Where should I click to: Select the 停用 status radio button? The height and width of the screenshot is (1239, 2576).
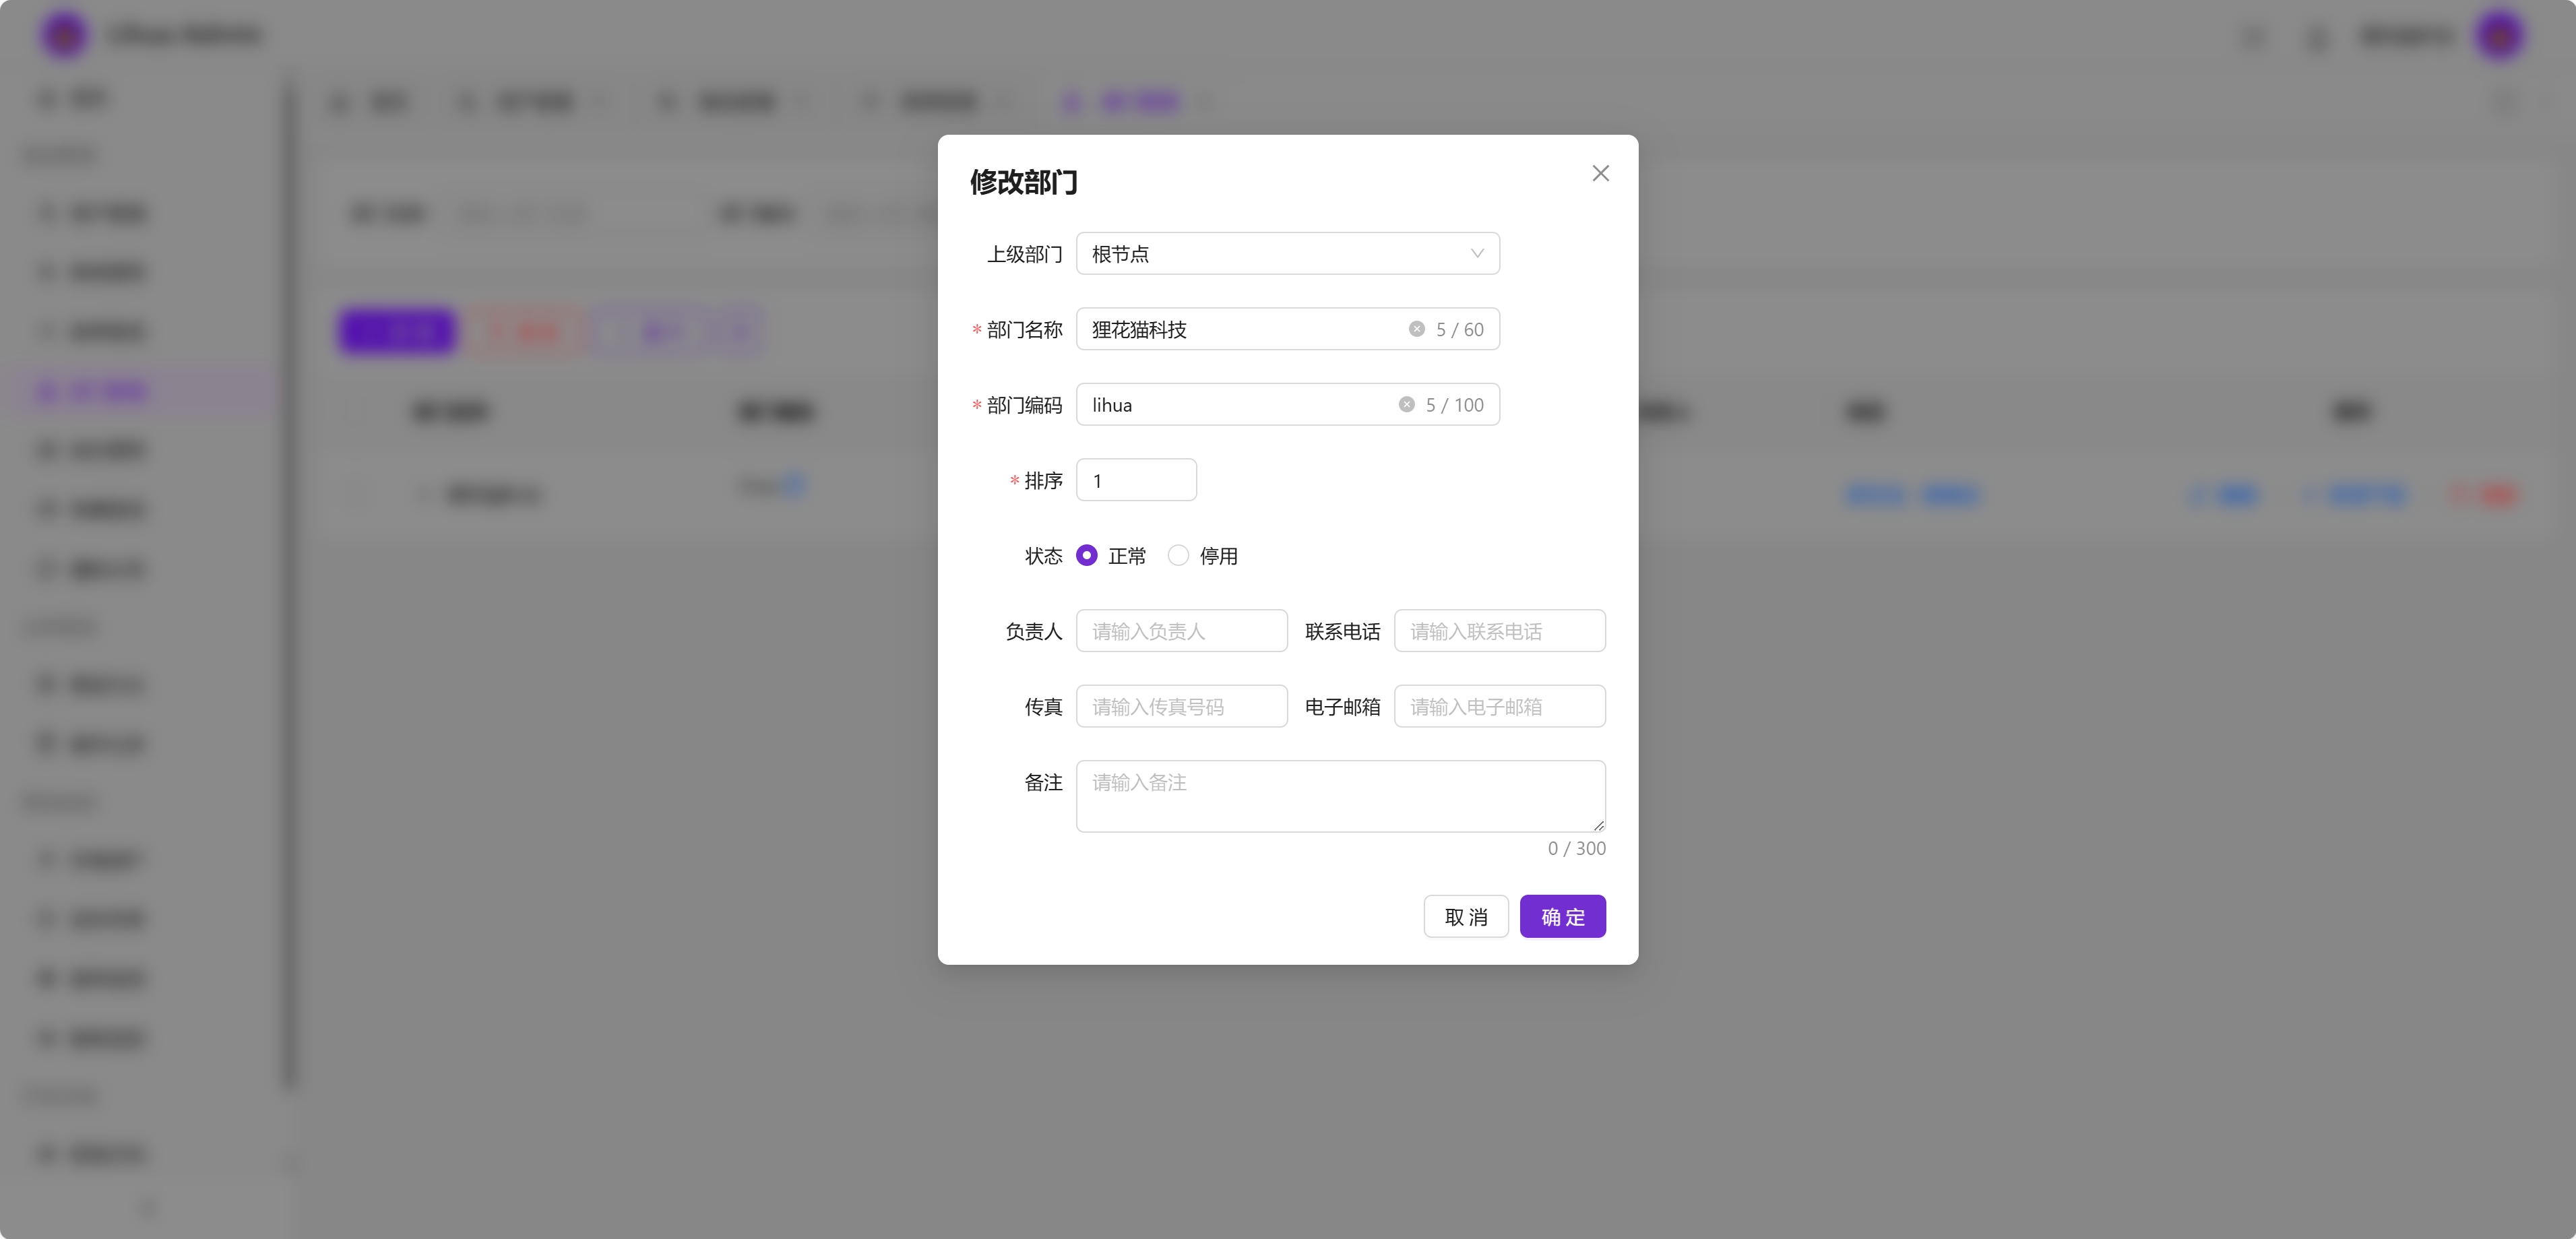pyautogui.click(x=1178, y=555)
